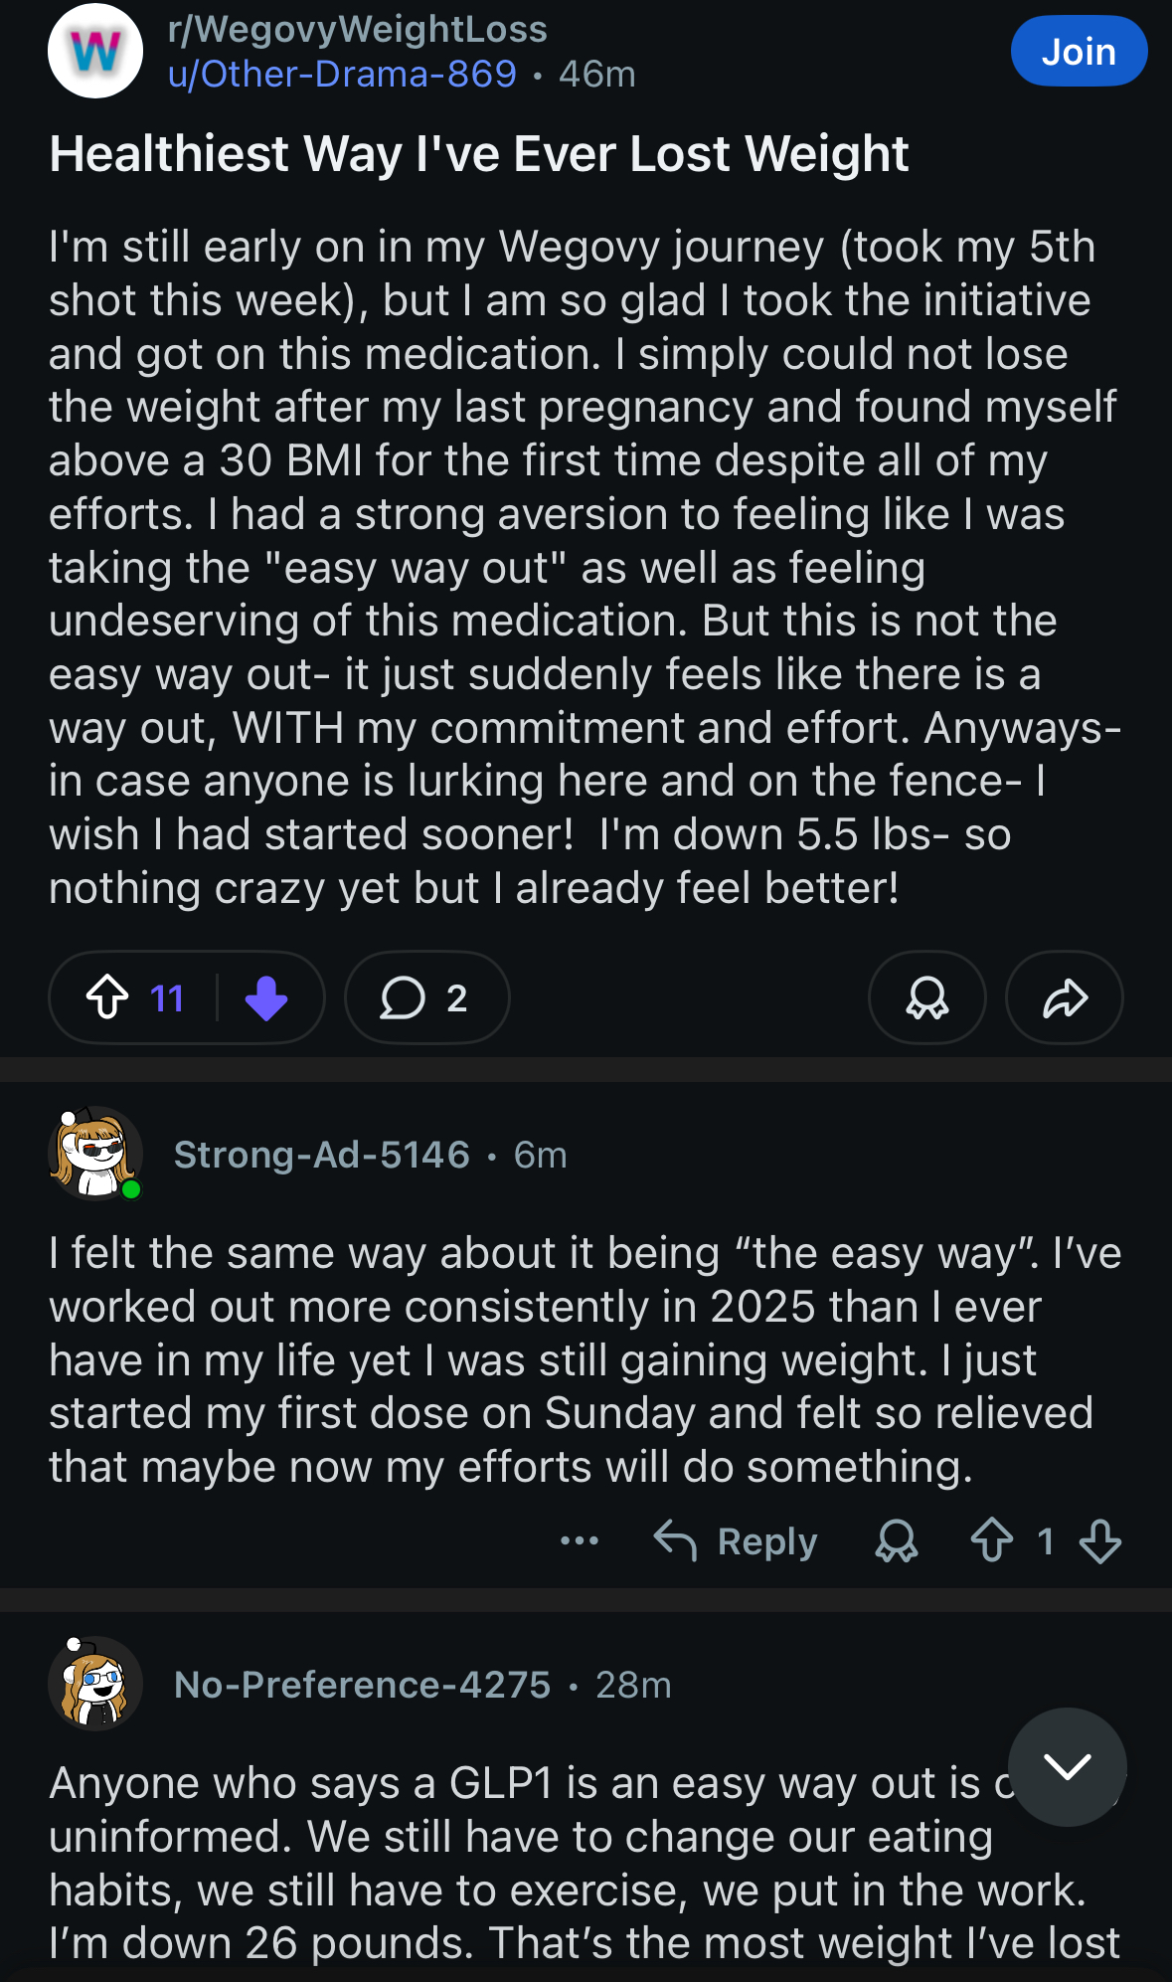
Task: Open the r/WegovyWeightLoss community avatar
Action: point(95,51)
